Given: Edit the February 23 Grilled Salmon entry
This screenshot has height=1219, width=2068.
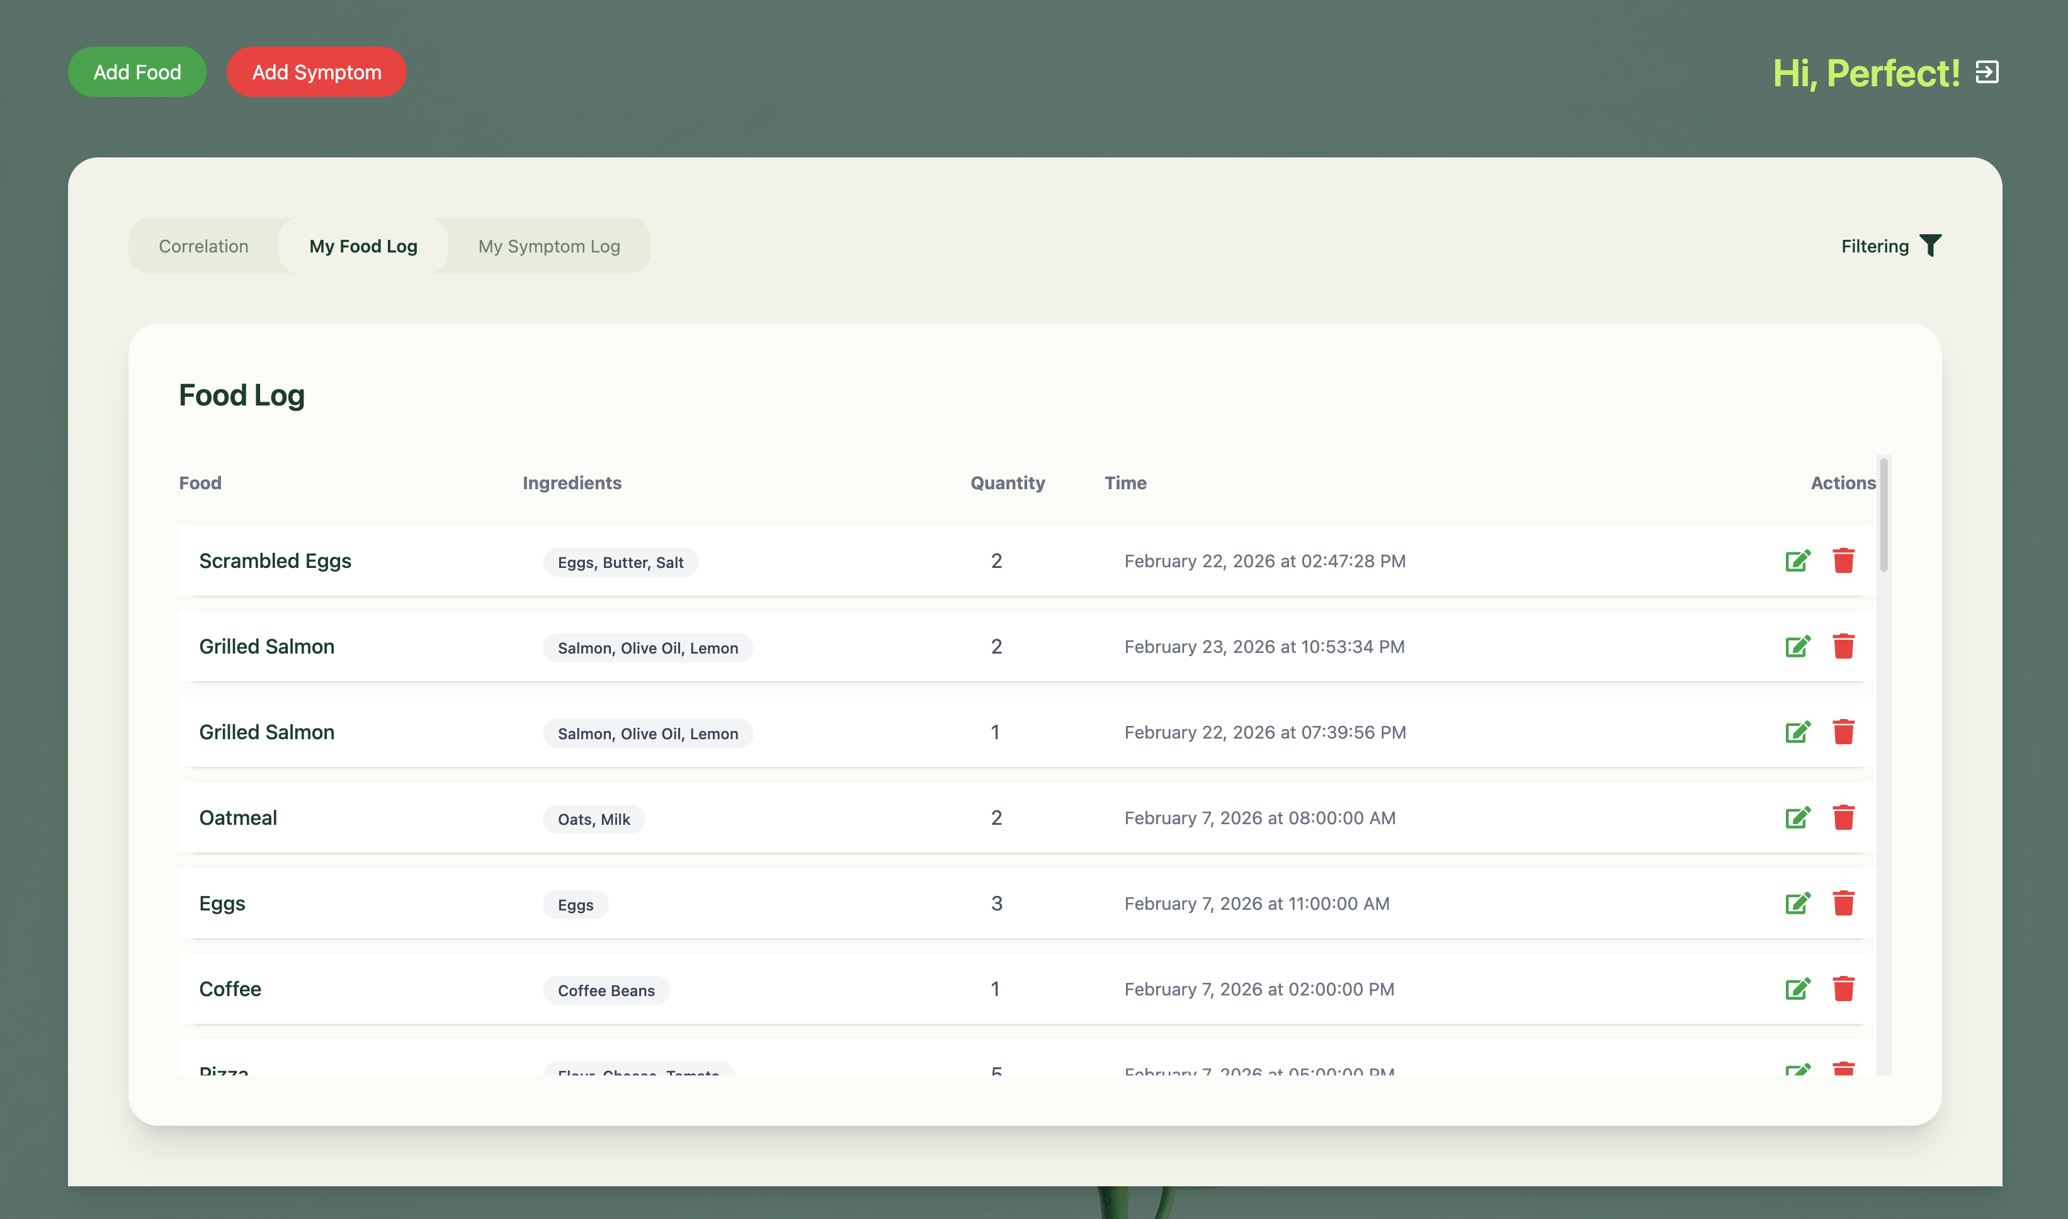Looking at the screenshot, I should 1797,647.
